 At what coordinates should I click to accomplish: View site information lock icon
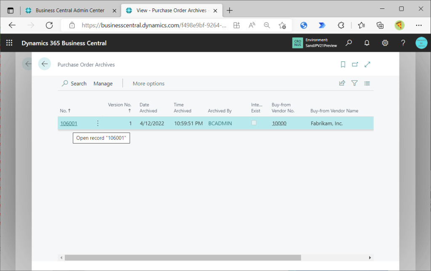tap(72, 25)
